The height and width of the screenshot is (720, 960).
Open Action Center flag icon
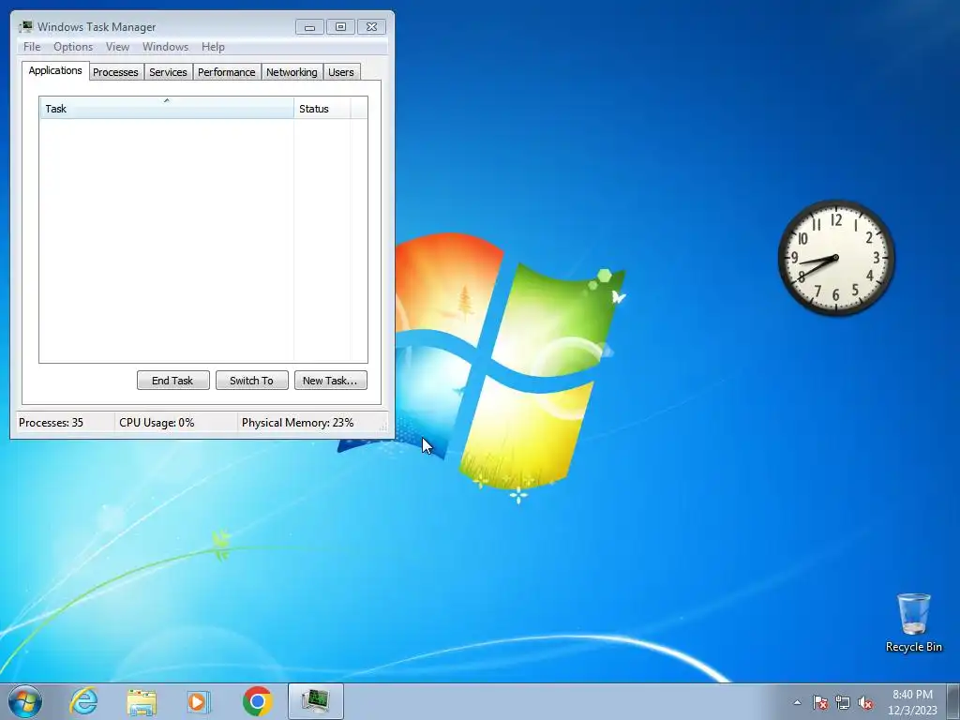[x=819, y=702]
